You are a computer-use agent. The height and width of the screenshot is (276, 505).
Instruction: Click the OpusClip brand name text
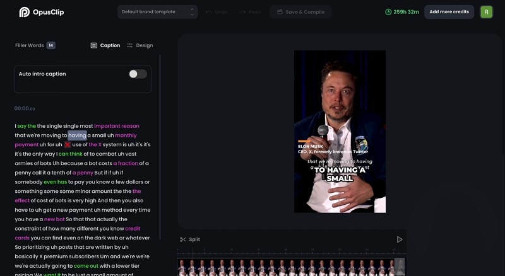(49, 12)
